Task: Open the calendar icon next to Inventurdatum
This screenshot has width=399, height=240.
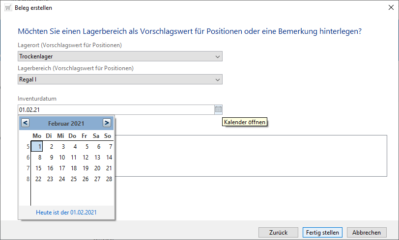Action: click(x=219, y=109)
